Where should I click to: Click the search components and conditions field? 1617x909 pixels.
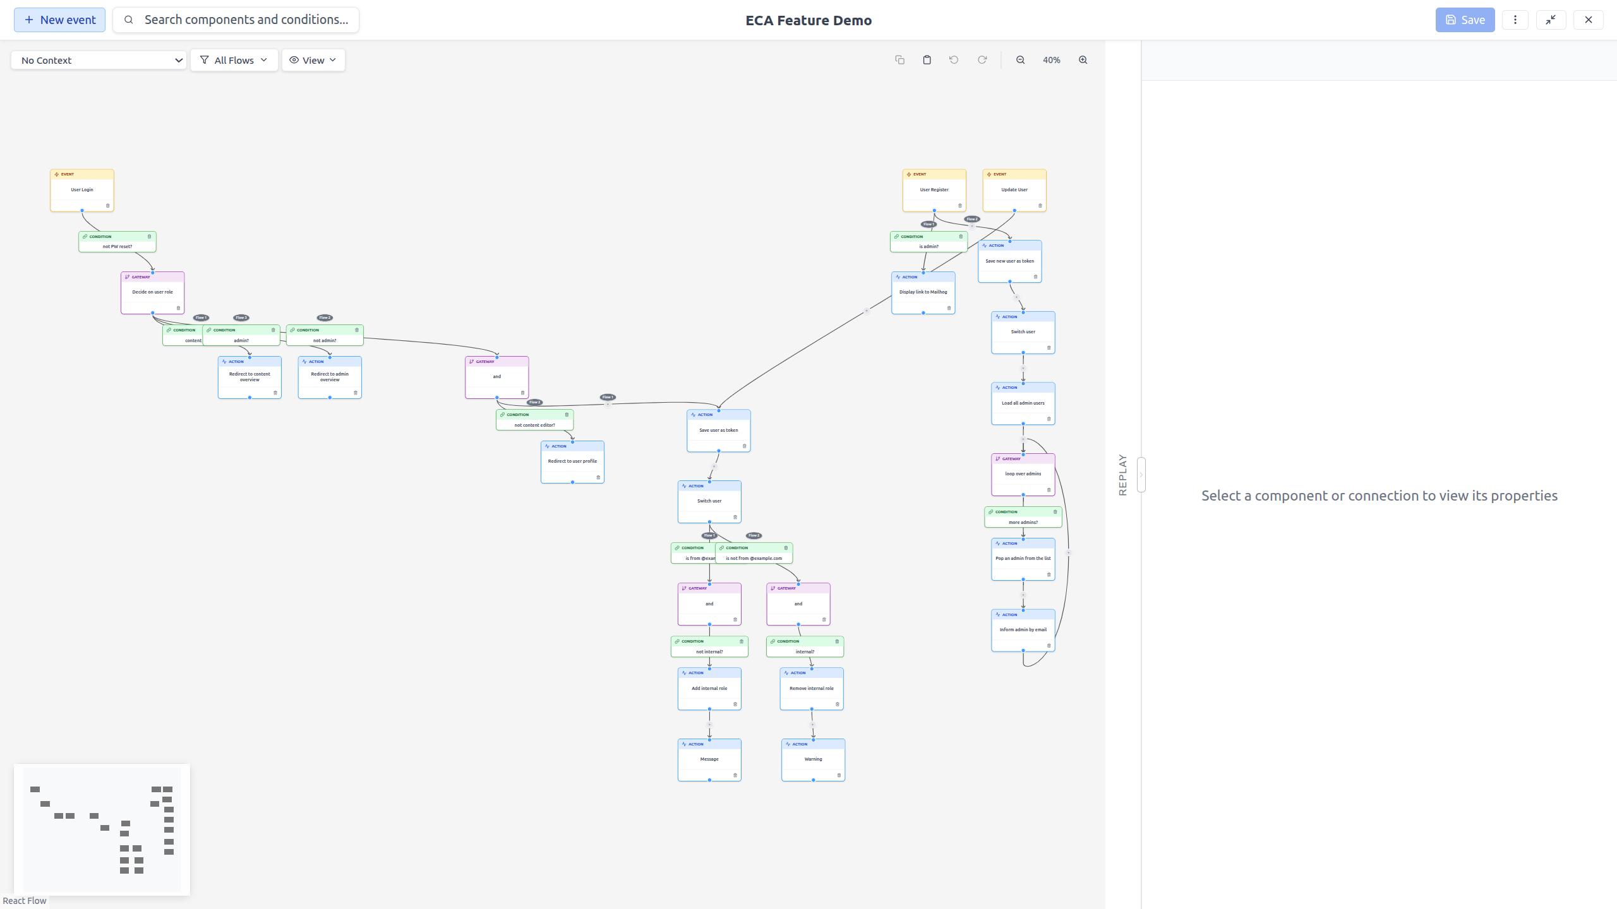pyautogui.click(x=236, y=20)
